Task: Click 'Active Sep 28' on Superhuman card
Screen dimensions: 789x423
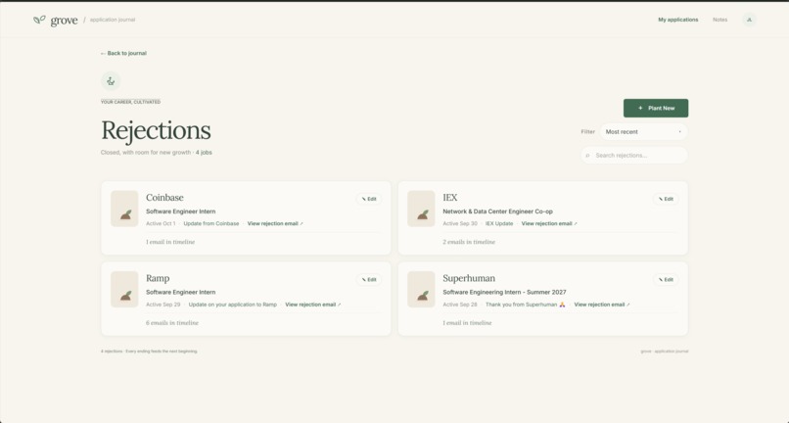Action: [460, 305]
